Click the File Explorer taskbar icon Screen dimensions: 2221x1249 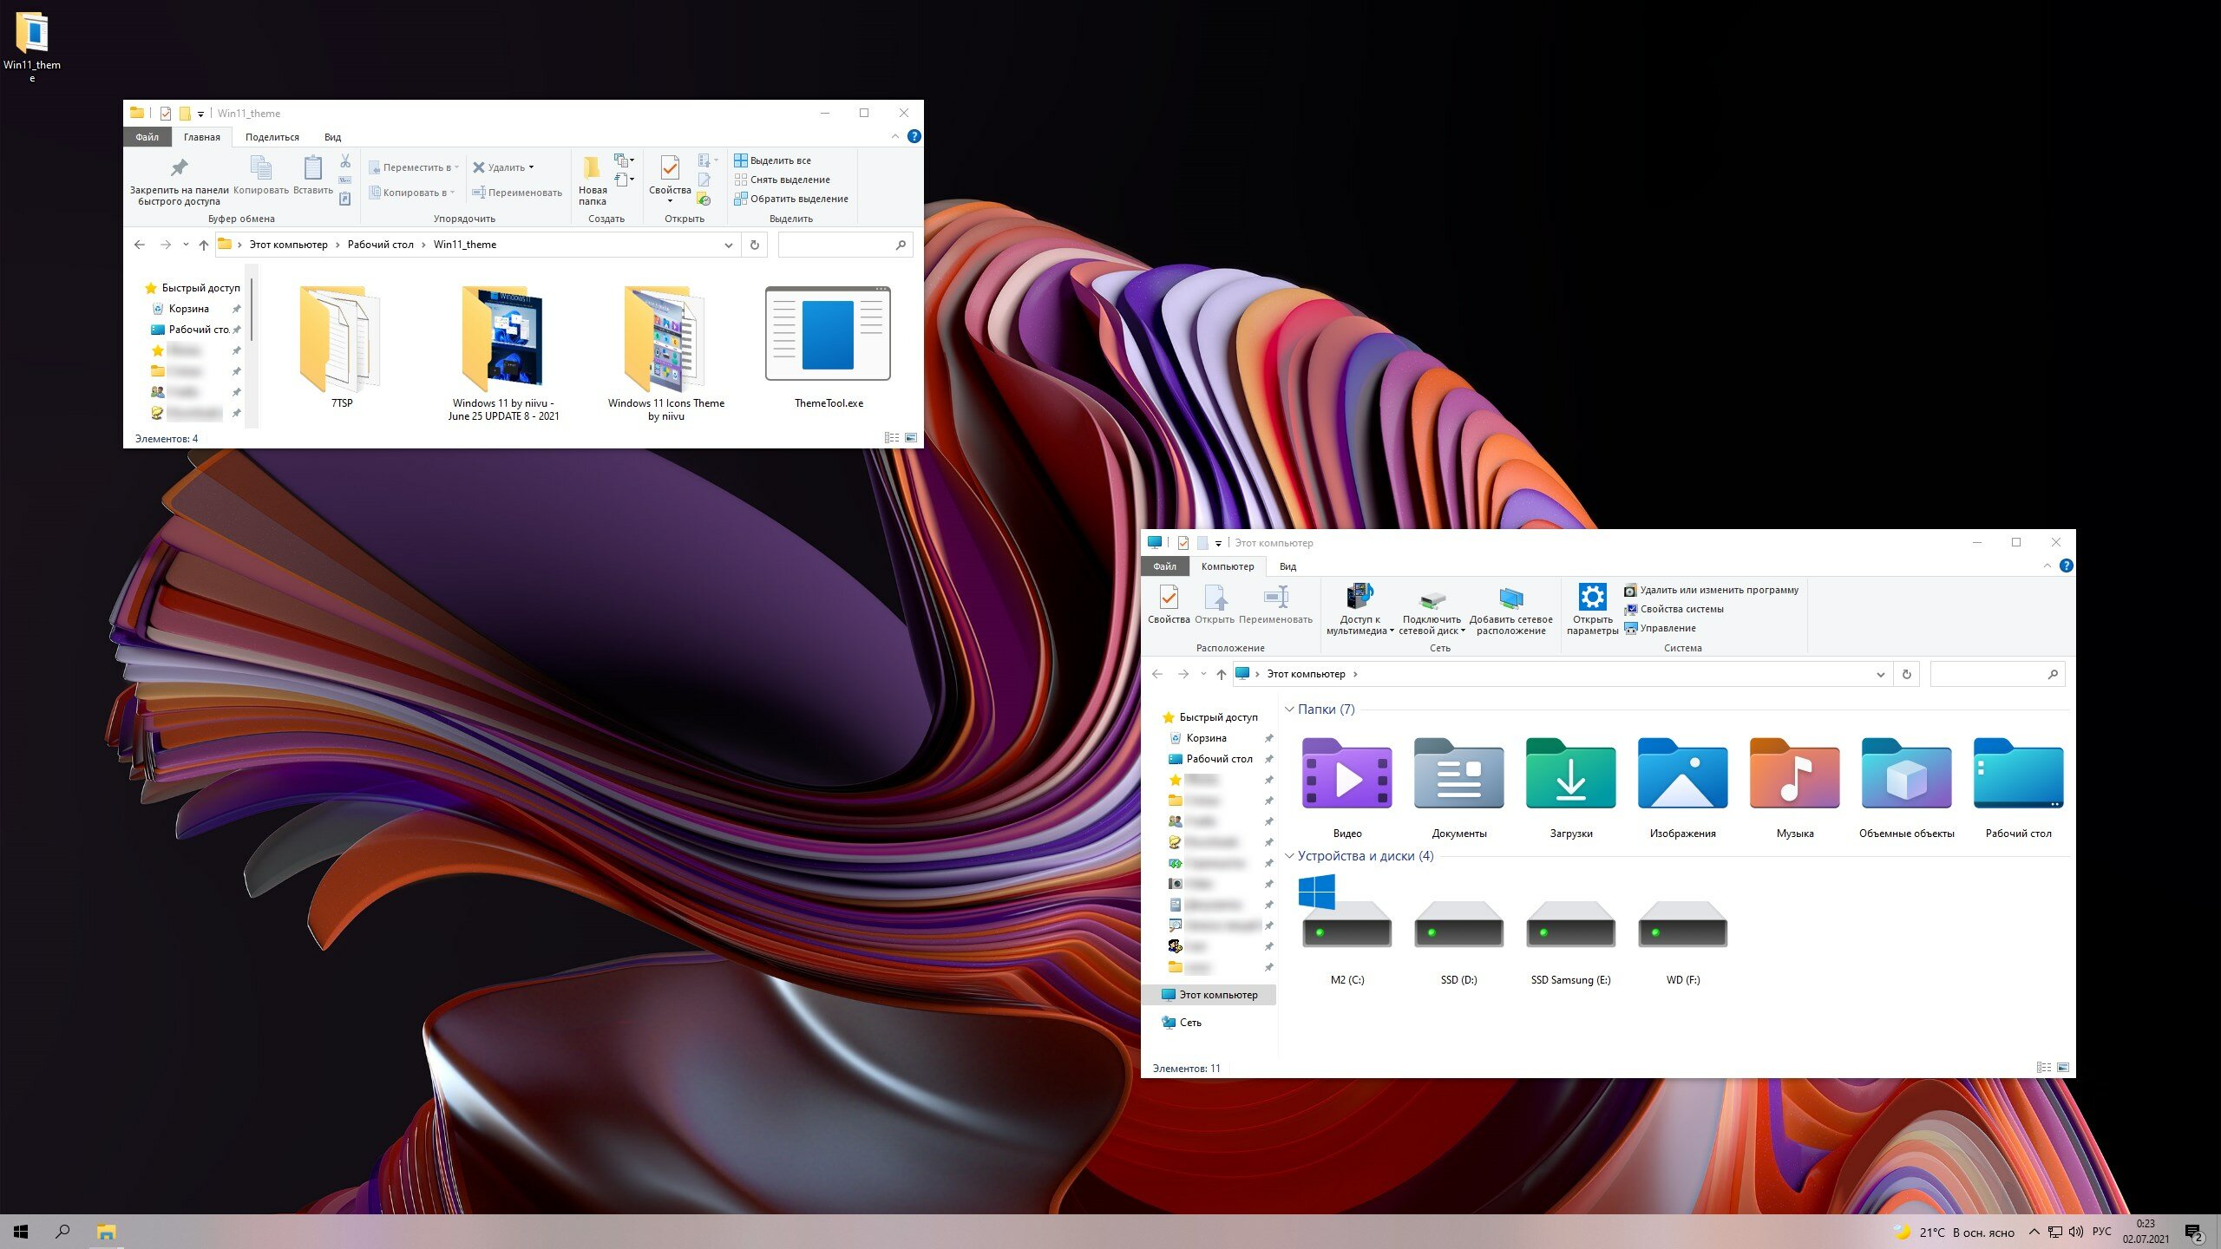106,1232
